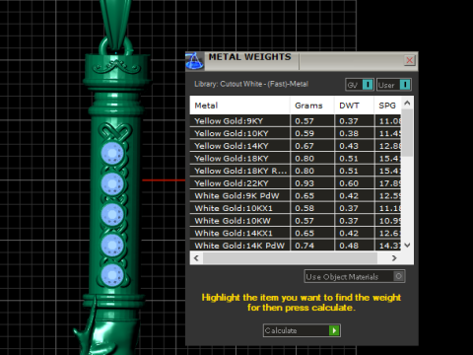Viewport: 473px width, 355px height.
Task: Select the Yellow Gold:18KY row
Action: 296,159
